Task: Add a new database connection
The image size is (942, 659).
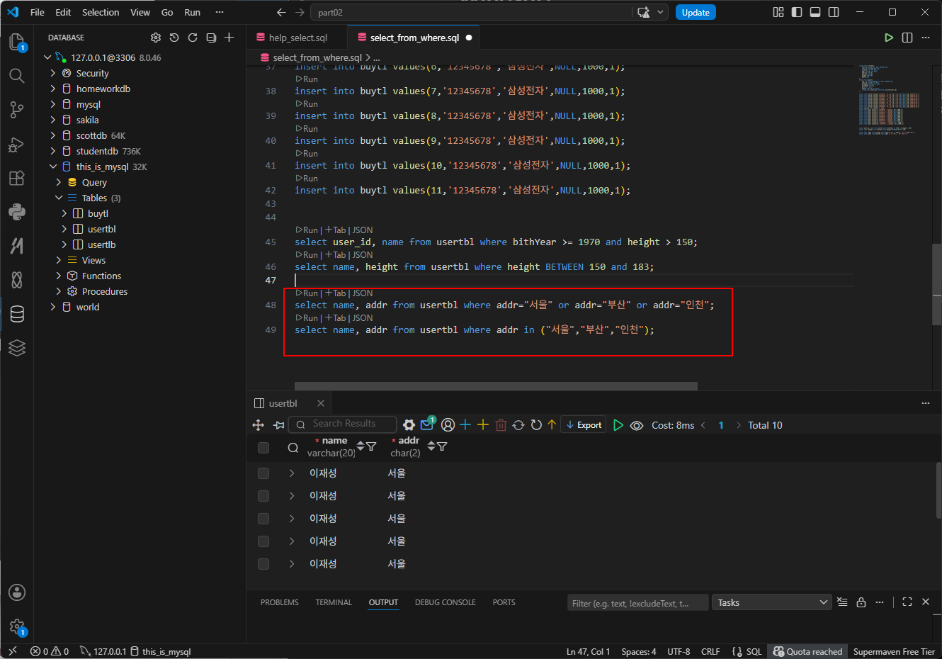Action: tap(229, 38)
